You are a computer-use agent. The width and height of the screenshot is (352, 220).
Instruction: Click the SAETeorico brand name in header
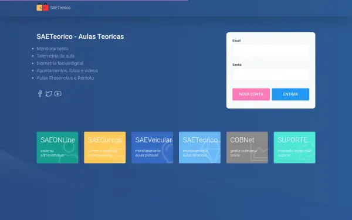(60, 8)
